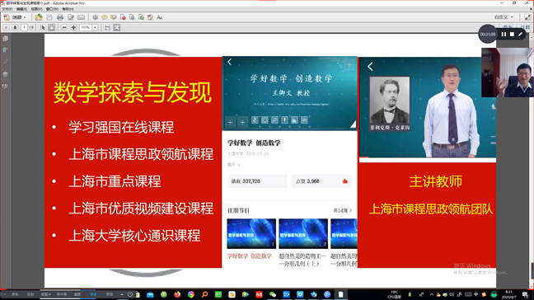
Task: Send the PDF via the envelope icon
Action: (81, 17)
